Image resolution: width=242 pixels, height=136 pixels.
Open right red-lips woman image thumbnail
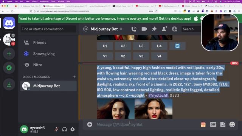154,109
